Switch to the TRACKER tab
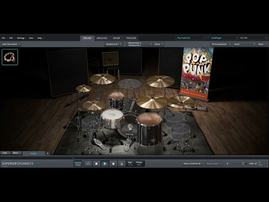Screen dimensions: 269x202 [x=131, y=38]
